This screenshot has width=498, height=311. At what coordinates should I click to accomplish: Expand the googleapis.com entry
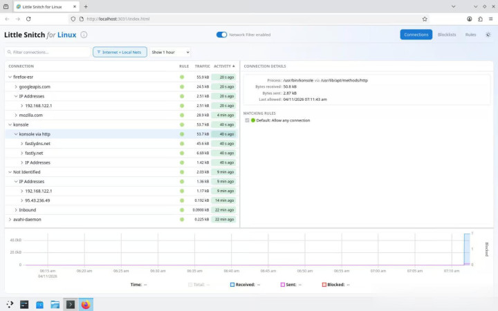click(x=16, y=86)
